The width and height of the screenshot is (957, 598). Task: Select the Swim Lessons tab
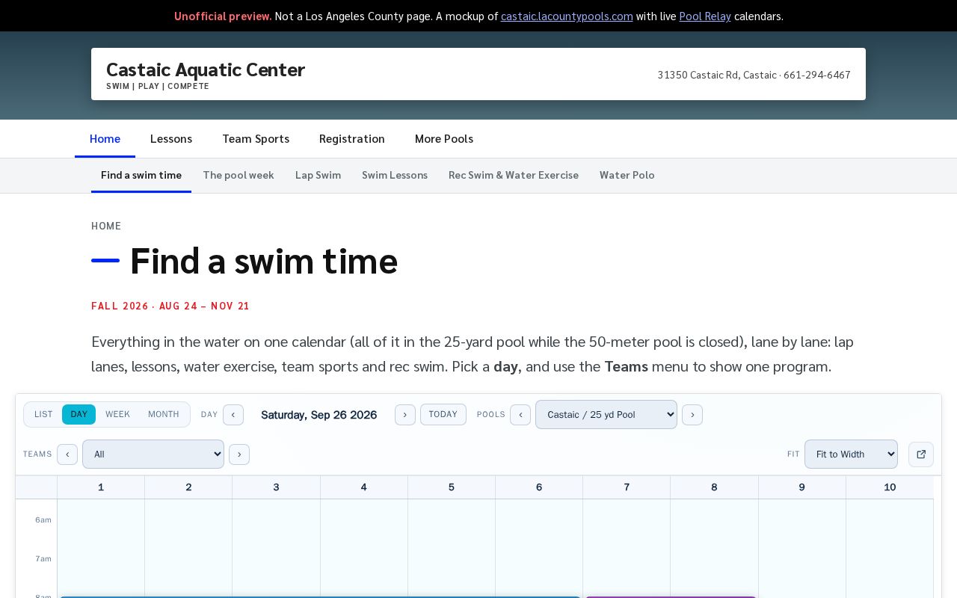point(395,175)
